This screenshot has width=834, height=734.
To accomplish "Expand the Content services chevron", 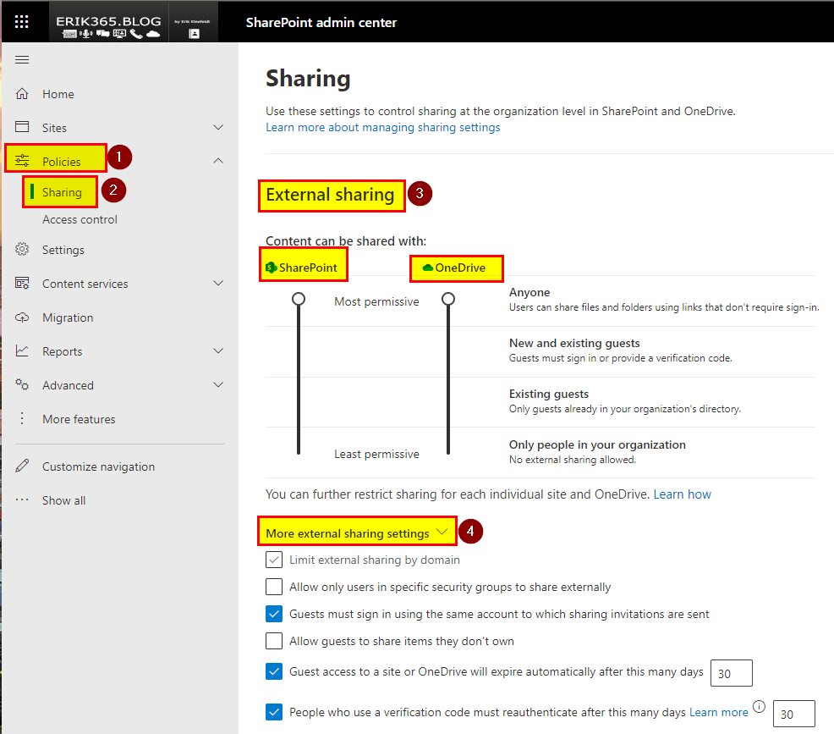I will (x=218, y=284).
